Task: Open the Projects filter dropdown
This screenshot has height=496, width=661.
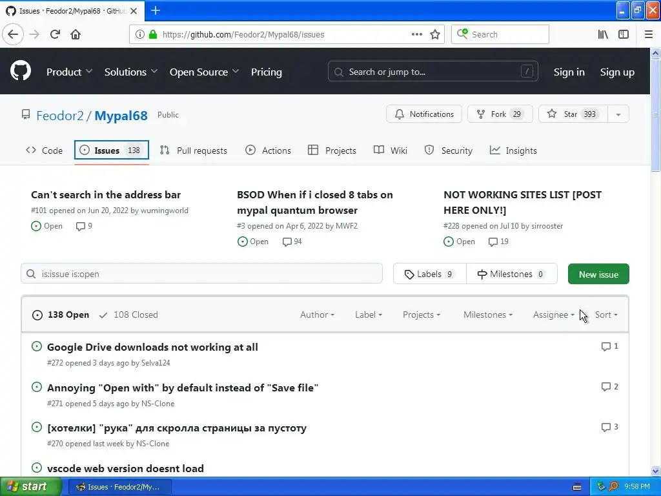Action: point(421,315)
